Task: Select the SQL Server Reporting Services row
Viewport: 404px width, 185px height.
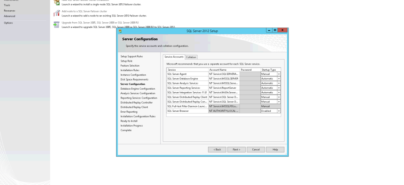Action: (187, 88)
